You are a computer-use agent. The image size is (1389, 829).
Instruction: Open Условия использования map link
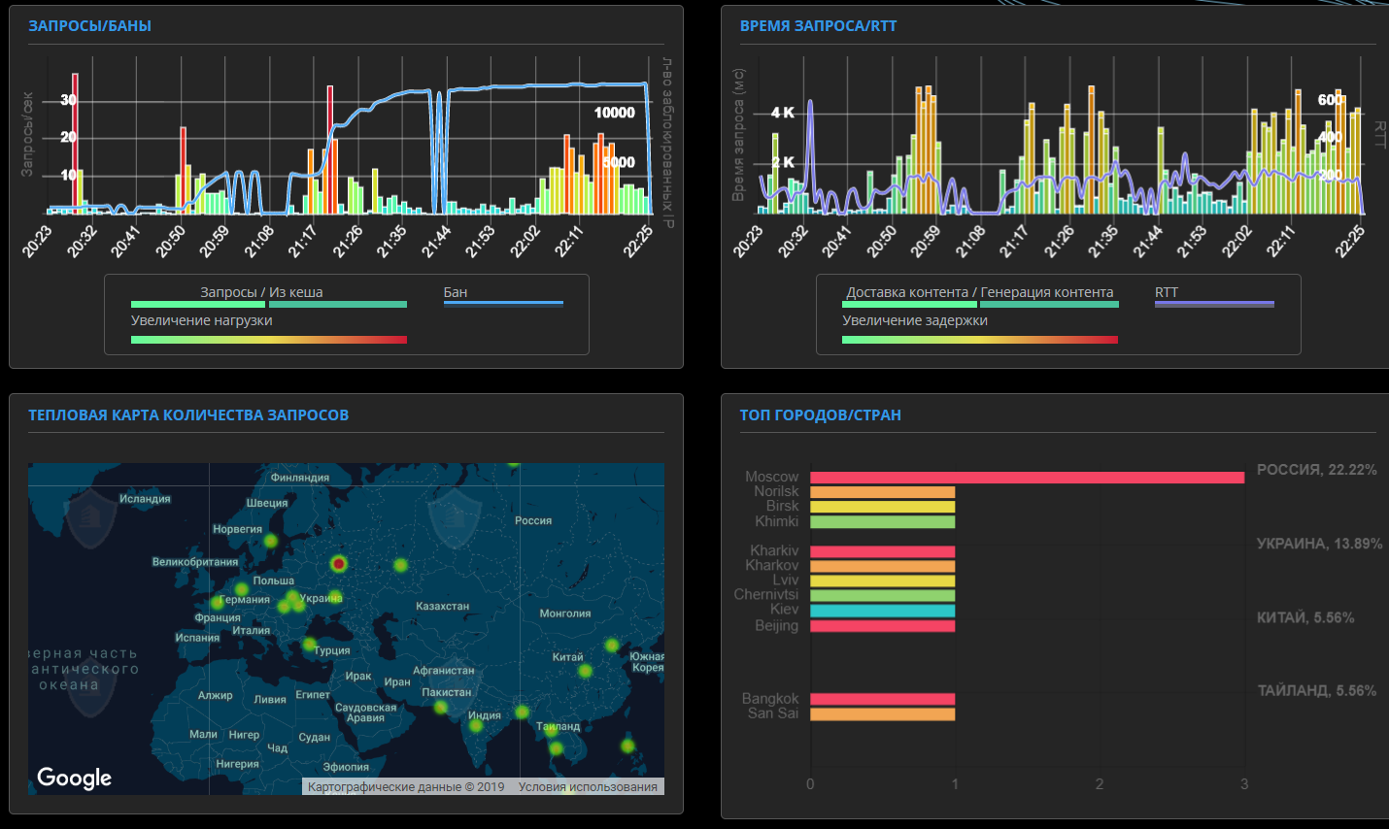coord(588,787)
